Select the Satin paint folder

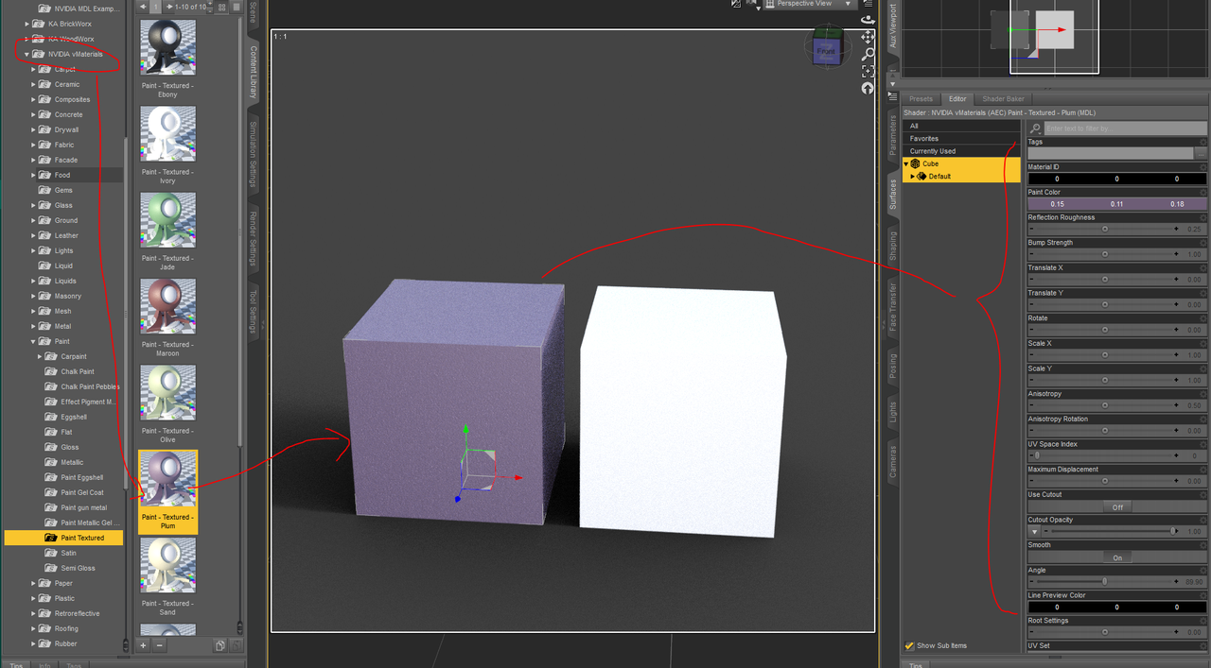(x=69, y=553)
